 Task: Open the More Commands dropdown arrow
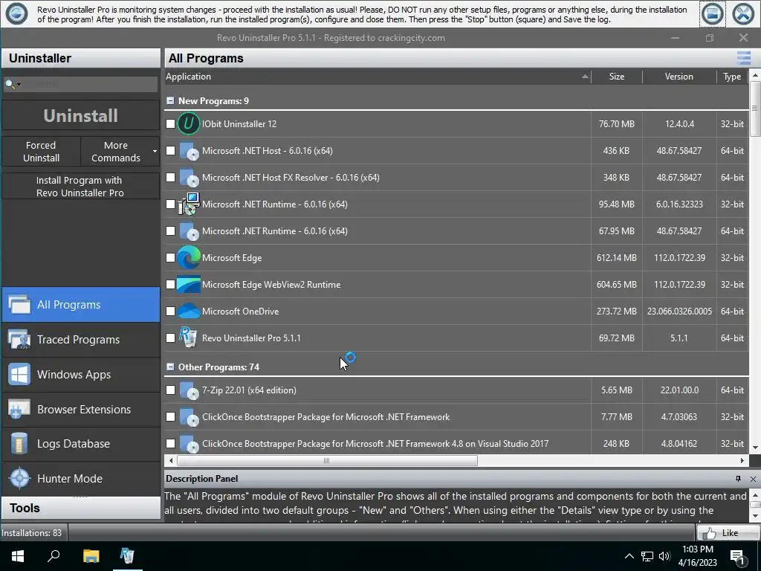[x=155, y=152]
